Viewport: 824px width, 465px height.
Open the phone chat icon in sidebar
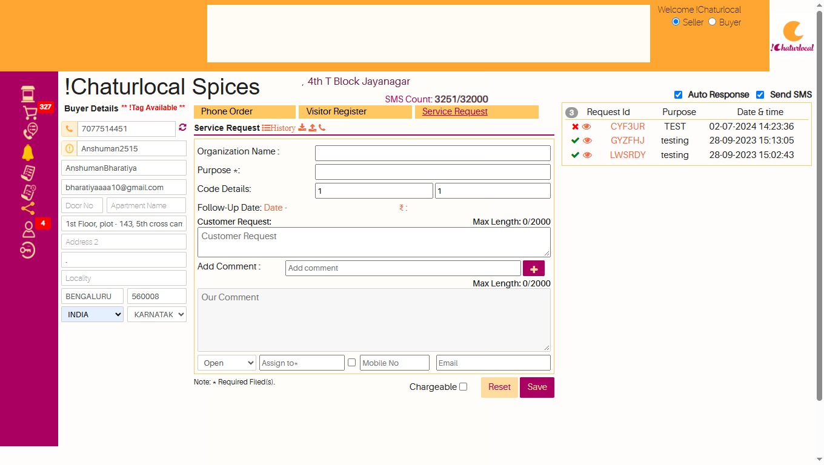coord(30,131)
